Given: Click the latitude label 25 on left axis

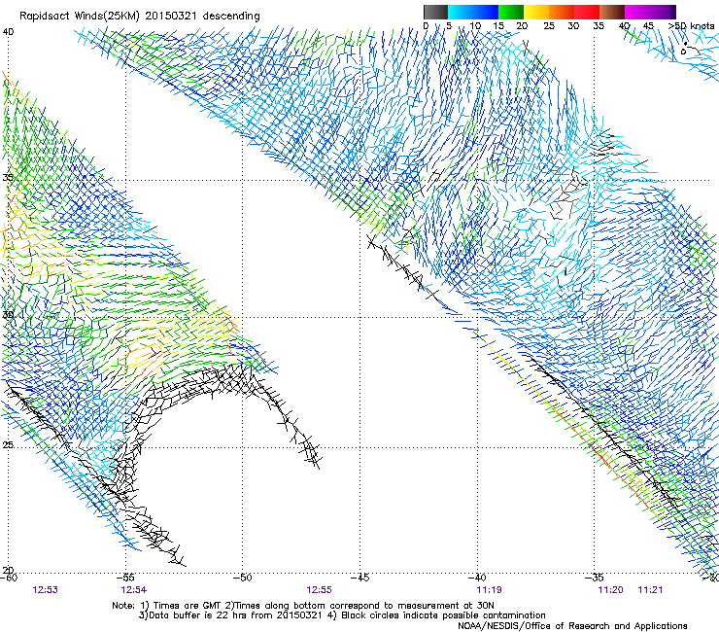Looking at the screenshot, I should (8, 444).
